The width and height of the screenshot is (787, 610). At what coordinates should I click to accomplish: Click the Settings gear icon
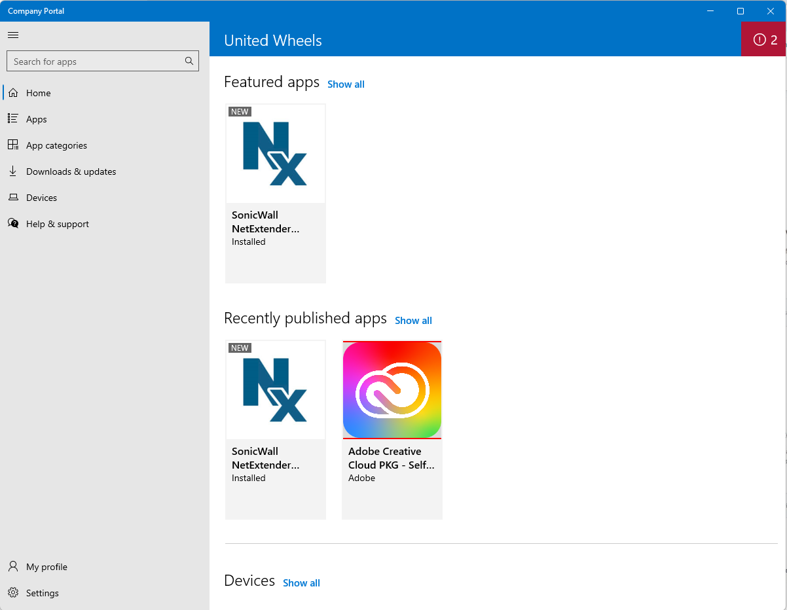(13, 592)
